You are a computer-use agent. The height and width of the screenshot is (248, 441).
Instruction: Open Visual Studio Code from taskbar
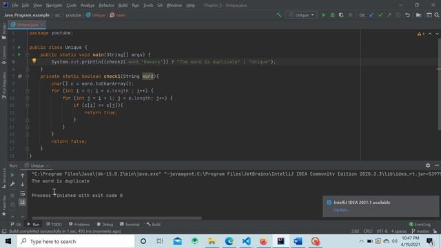[x=247, y=241]
